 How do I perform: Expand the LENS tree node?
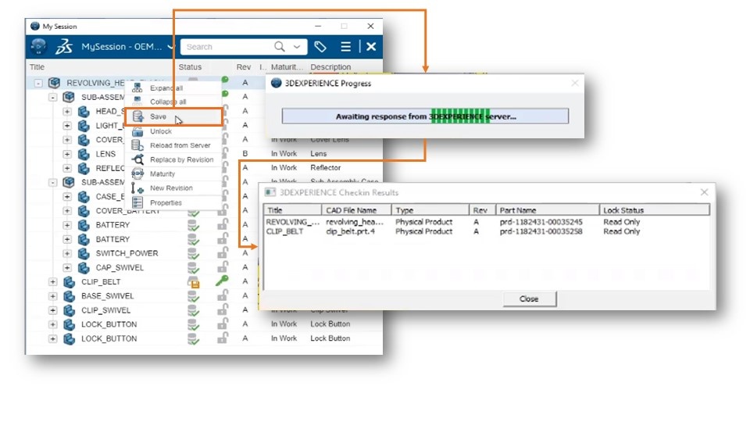[67, 154]
